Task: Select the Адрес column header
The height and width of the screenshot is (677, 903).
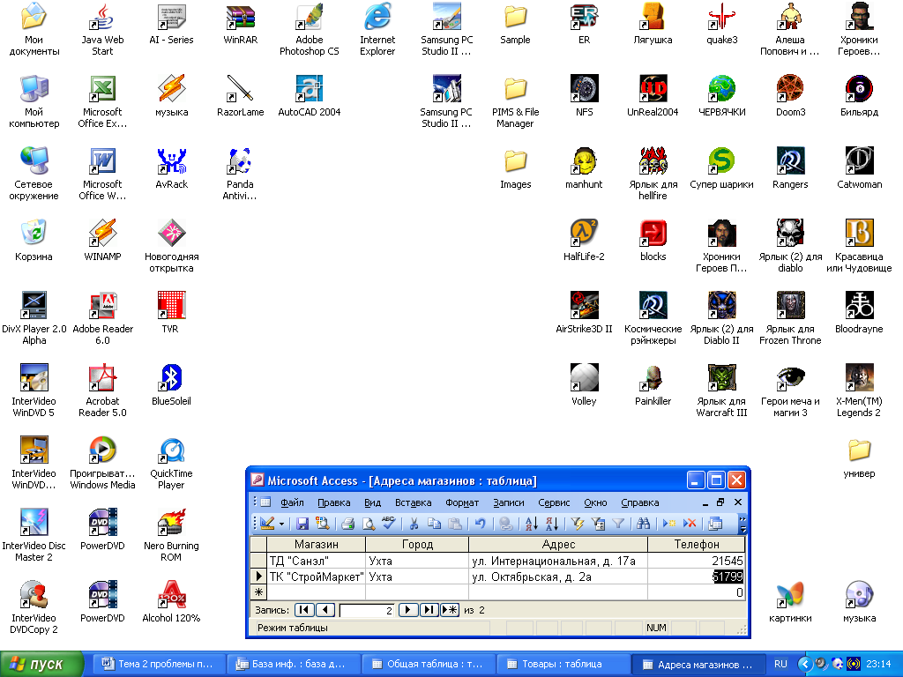Action: pyautogui.click(x=558, y=544)
